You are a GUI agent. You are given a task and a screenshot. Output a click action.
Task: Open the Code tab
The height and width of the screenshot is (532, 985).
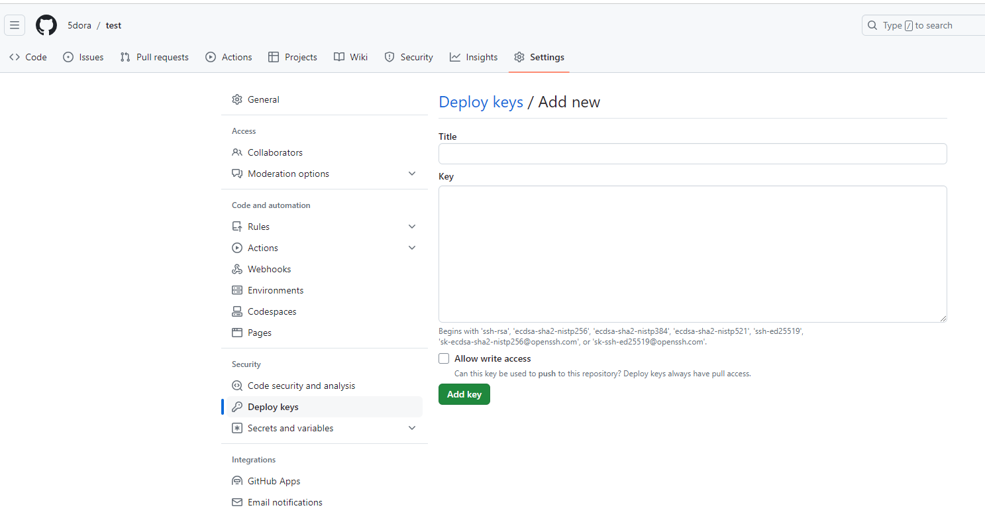[x=28, y=57]
